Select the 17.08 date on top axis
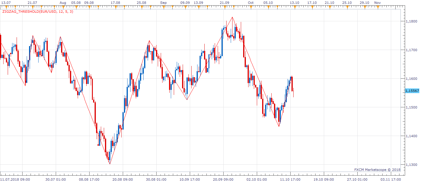 coord(115,3)
